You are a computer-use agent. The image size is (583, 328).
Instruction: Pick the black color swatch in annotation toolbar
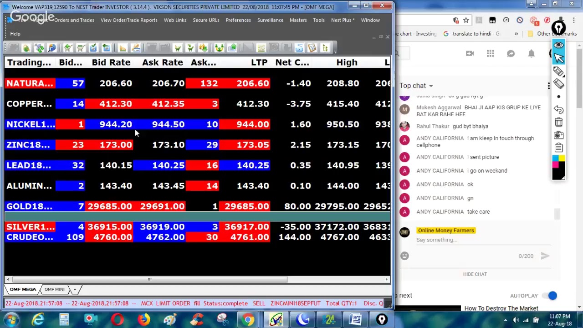coord(559,174)
